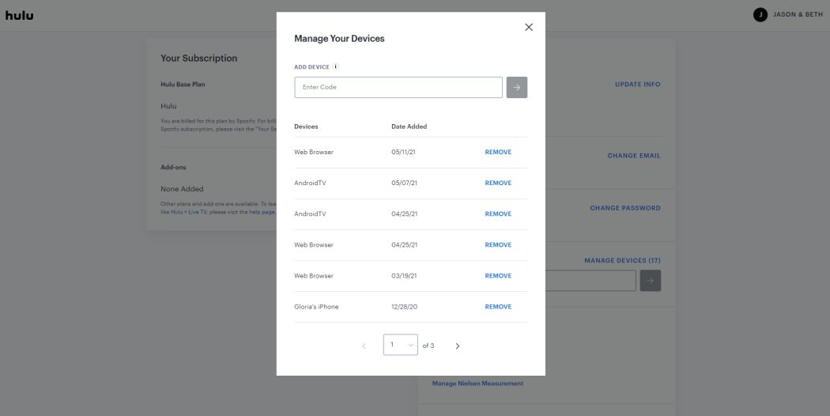This screenshot has width=830, height=416.
Task: Remove the Web Browser added 03/19/21
Action: click(498, 275)
